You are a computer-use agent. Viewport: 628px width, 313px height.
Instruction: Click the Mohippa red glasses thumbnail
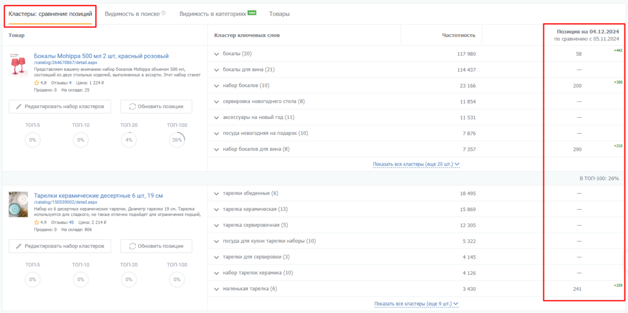(x=18, y=64)
